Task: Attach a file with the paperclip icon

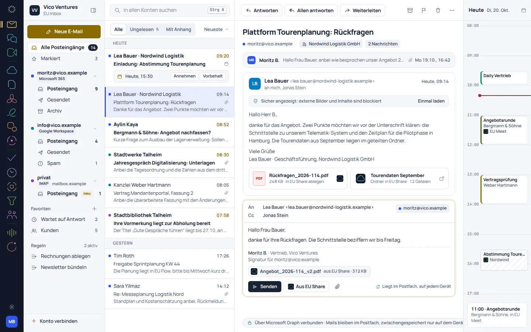Action: (x=337, y=287)
